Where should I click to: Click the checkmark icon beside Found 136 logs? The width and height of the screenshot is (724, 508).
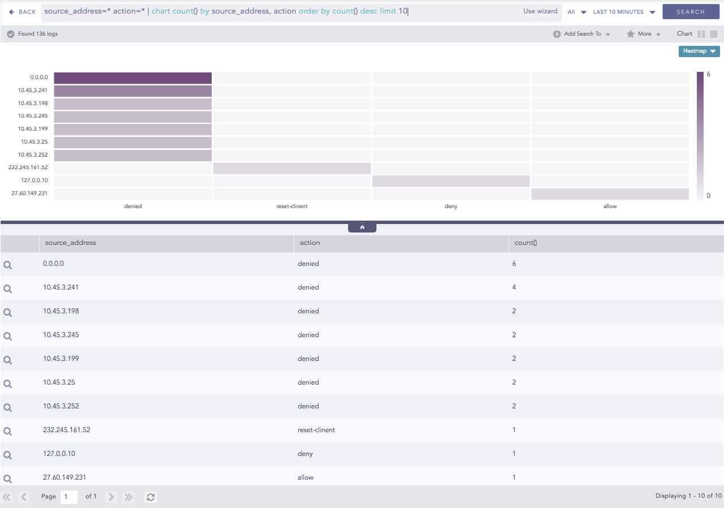pyautogui.click(x=10, y=33)
